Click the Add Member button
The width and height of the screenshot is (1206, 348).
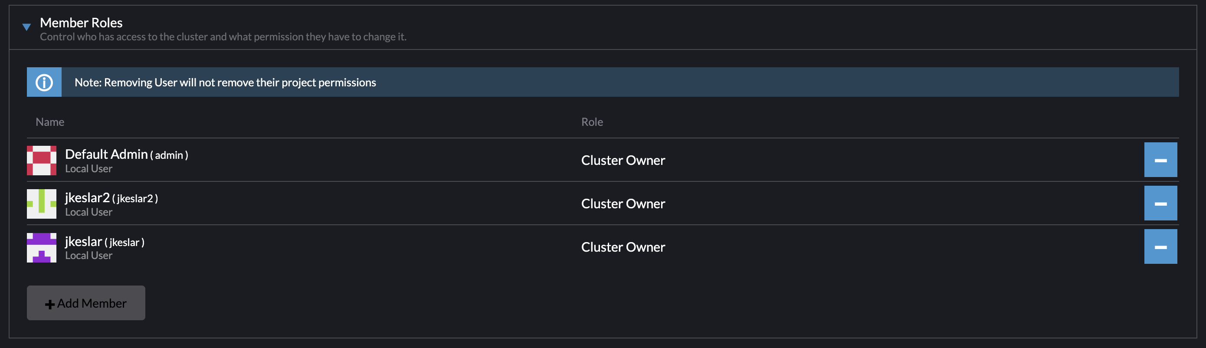pos(85,302)
